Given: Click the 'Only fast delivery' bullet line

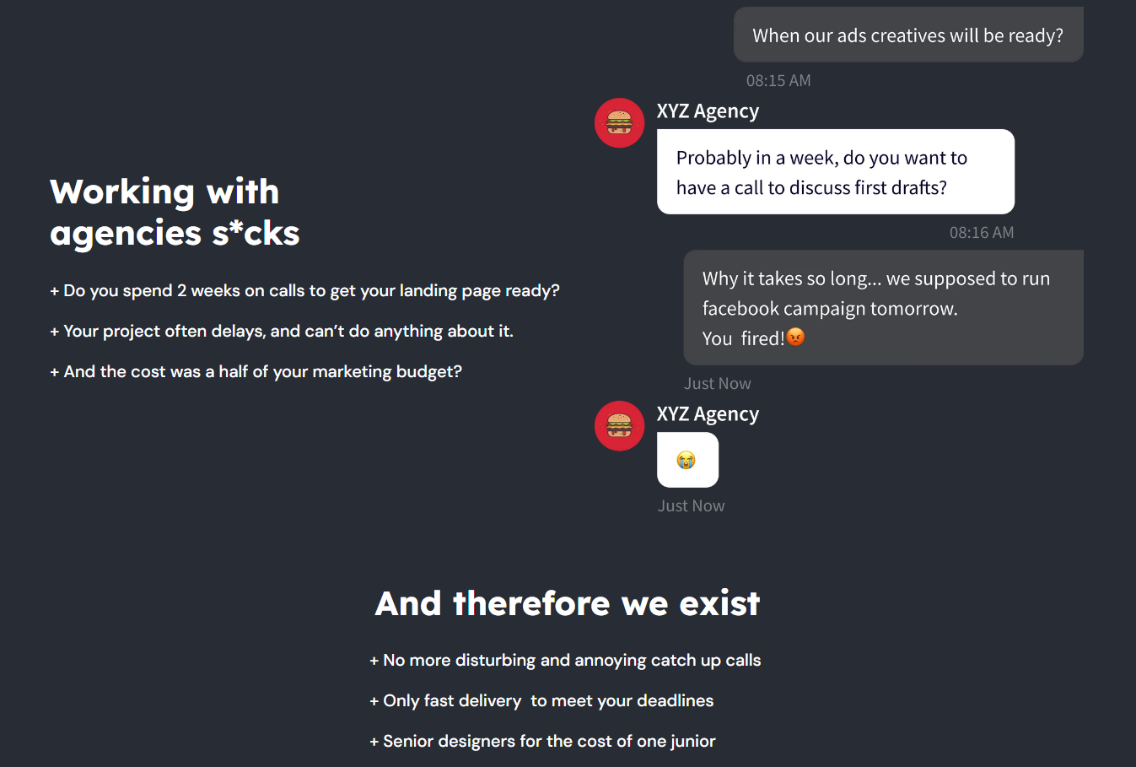Looking at the screenshot, I should pyautogui.click(x=541, y=700).
